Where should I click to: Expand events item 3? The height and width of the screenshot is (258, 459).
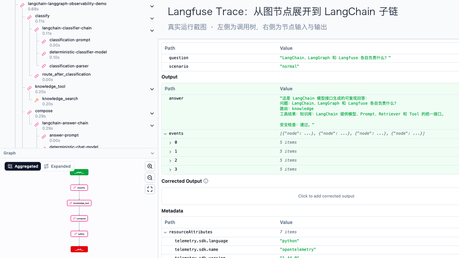pyautogui.click(x=170, y=169)
